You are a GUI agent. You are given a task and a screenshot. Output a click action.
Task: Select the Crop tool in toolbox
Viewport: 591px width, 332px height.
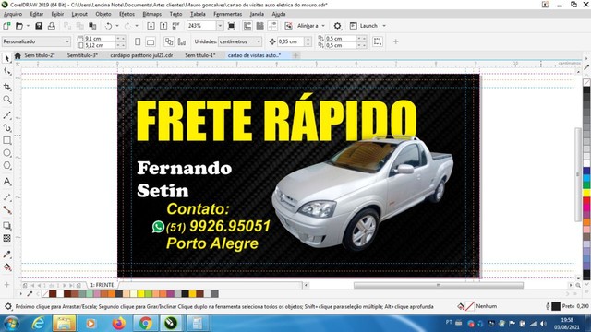coord(6,87)
